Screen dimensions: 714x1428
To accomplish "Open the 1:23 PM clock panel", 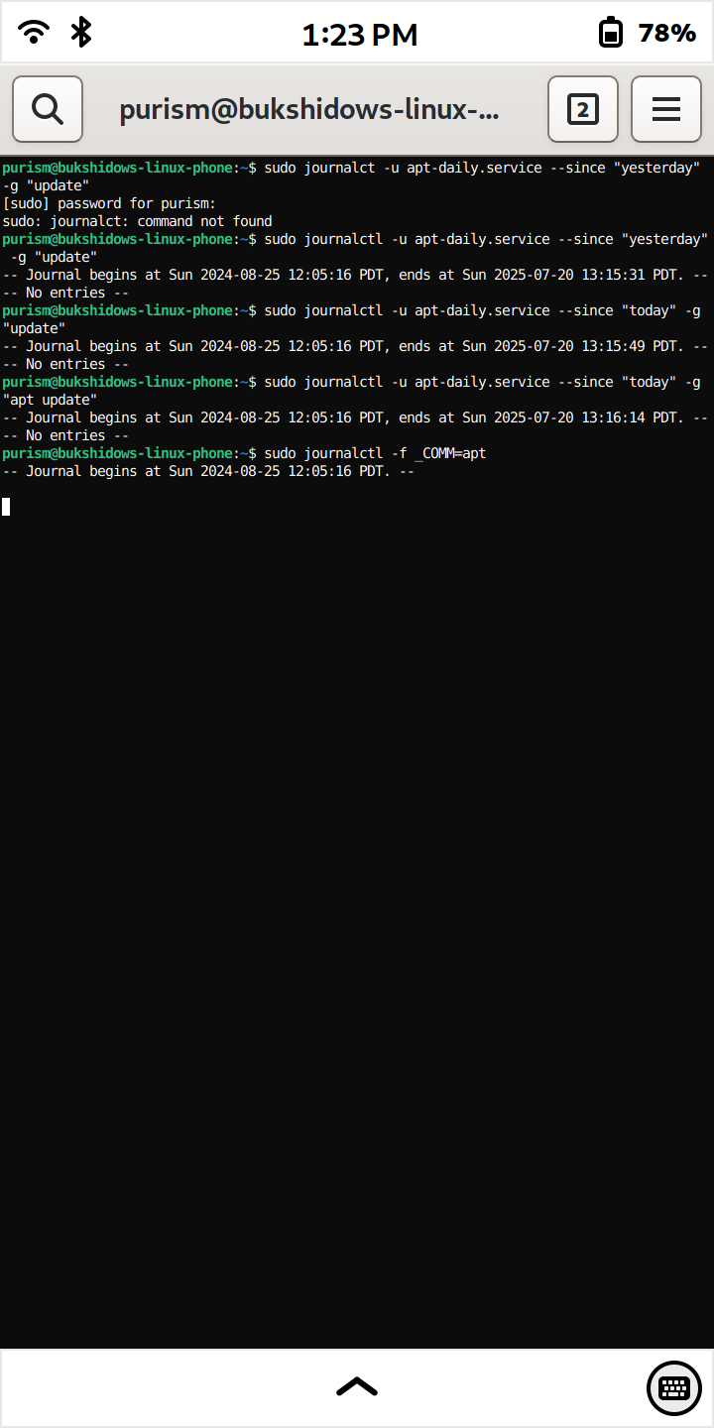I will pos(359,35).
